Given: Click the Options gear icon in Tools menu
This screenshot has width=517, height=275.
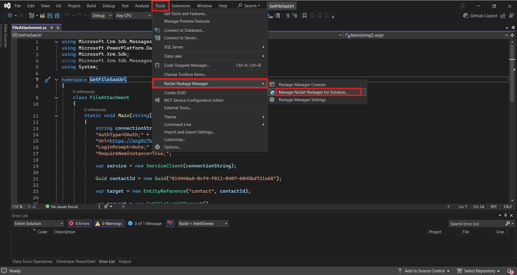Looking at the screenshot, I should 157,147.
